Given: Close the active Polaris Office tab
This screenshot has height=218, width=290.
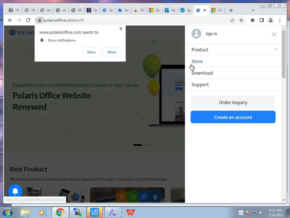Looking at the screenshot, I should (205, 10).
